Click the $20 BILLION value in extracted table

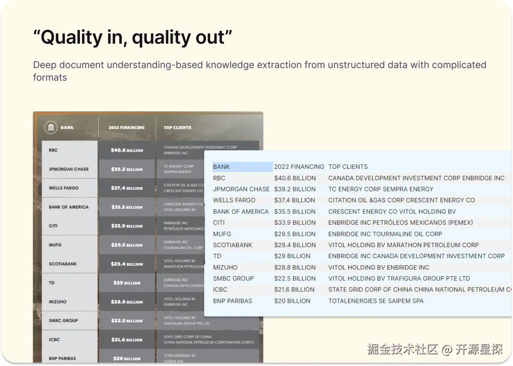292,301
